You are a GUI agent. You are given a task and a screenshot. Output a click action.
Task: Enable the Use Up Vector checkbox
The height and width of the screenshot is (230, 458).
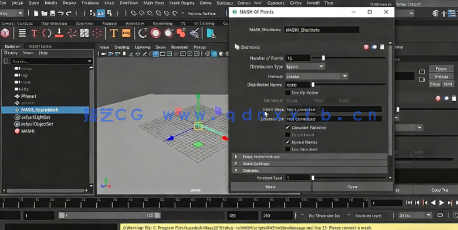(x=288, y=93)
